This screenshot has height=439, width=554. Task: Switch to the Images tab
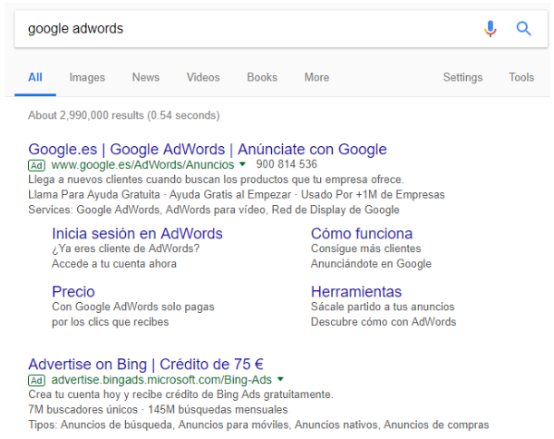pyautogui.click(x=87, y=77)
